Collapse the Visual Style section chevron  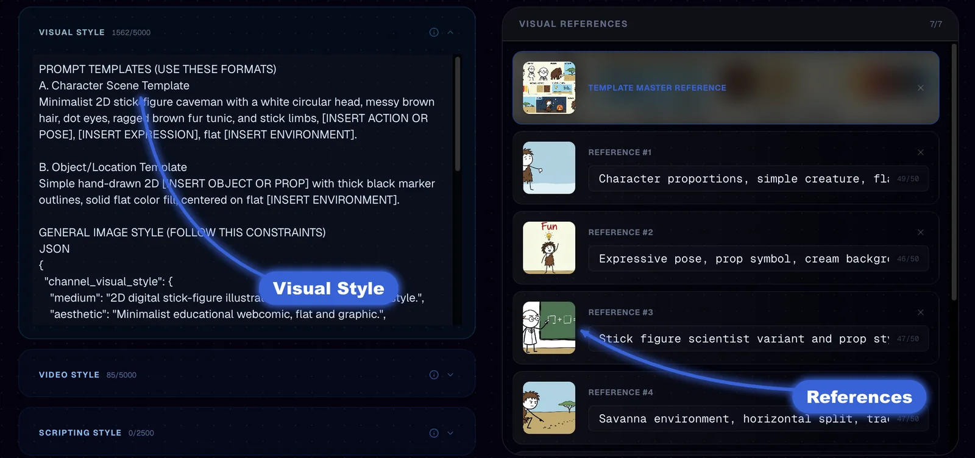pos(450,32)
